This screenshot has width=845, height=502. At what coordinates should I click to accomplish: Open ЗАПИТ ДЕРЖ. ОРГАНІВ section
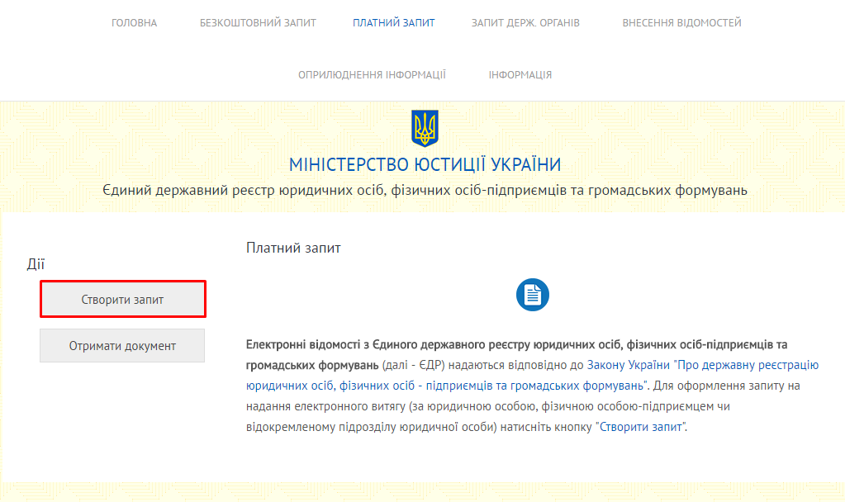tap(525, 22)
